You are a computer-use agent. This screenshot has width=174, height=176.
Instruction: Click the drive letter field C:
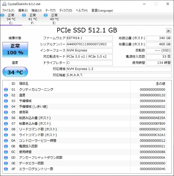click(89, 63)
